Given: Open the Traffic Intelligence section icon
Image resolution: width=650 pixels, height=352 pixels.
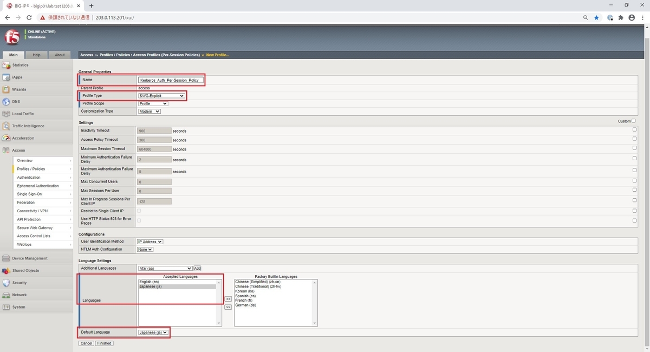Looking at the screenshot, I should tap(6, 126).
